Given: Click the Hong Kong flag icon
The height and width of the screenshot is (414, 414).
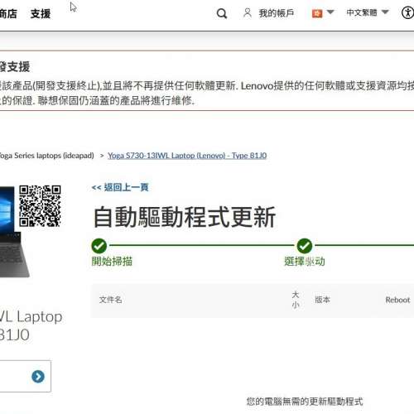Looking at the screenshot, I should pyautogui.click(x=317, y=13).
